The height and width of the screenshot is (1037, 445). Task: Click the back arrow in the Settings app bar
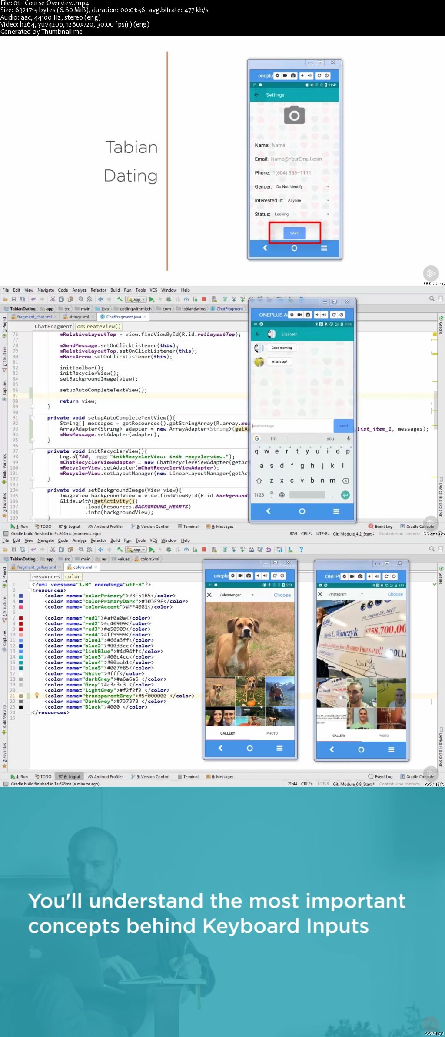click(x=256, y=95)
